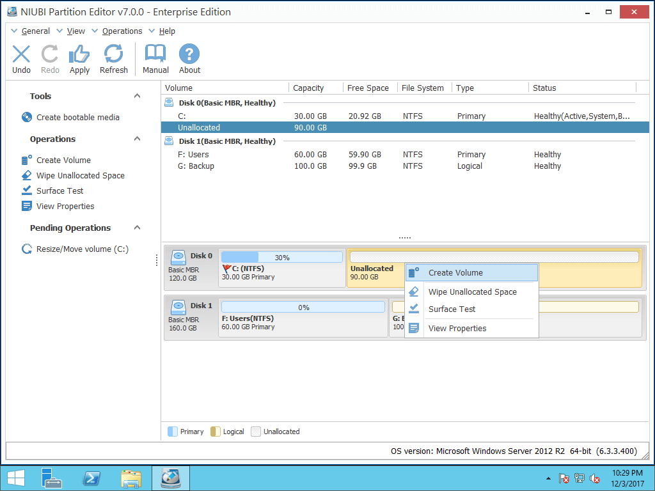This screenshot has height=491, width=655.
Task: Click sidebar Surface Test checkmark icon
Action: (27, 191)
